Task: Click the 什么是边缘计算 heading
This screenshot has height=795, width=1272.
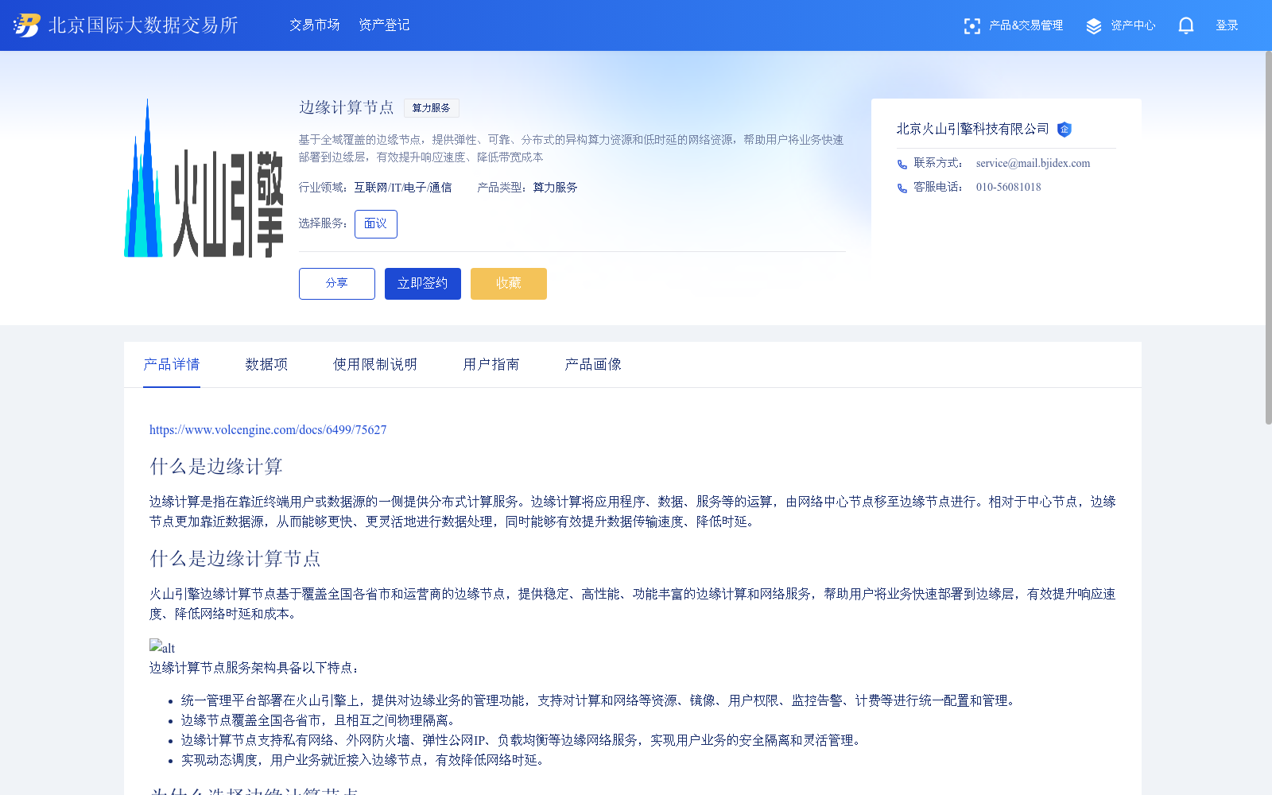Action: [216, 467]
